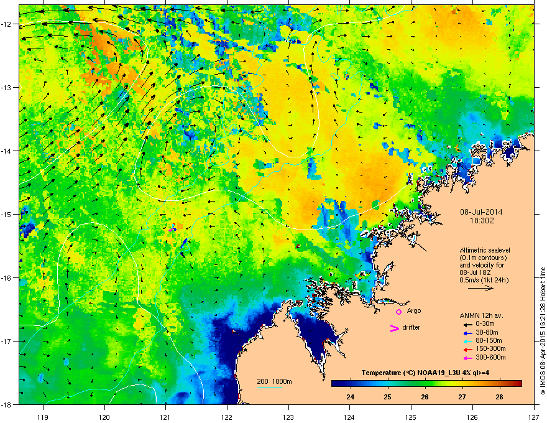Click the '0-30m' depth label
This screenshot has height=423, width=547.
pyautogui.click(x=485, y=324)
